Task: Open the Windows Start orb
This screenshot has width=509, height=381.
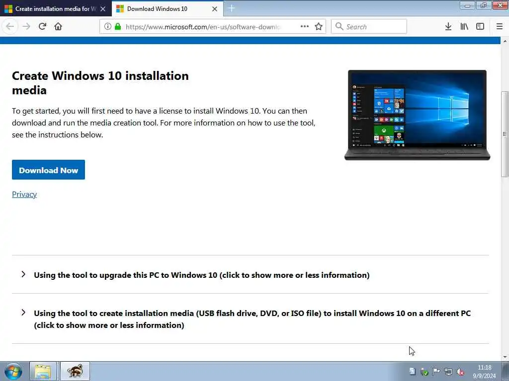Action: pos(13,371)
